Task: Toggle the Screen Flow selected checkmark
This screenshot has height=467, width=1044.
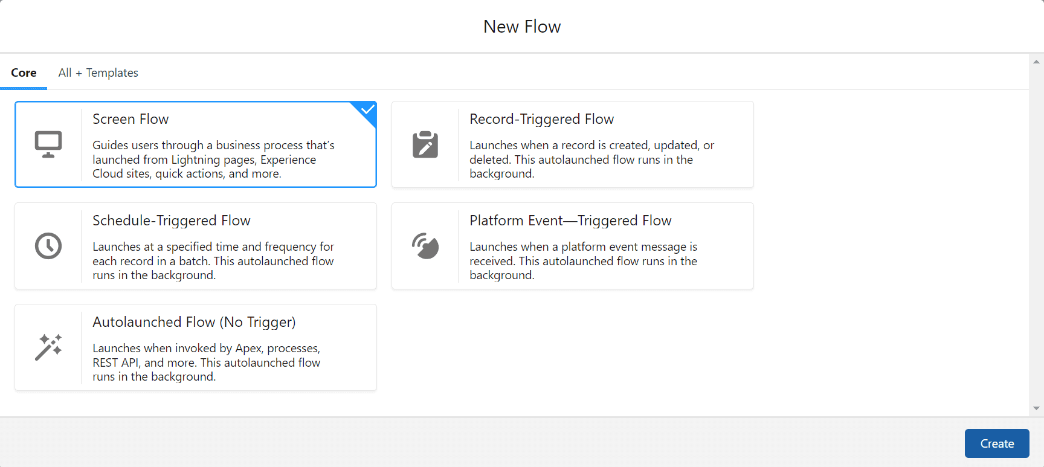Action: click(x=367, y=110)
